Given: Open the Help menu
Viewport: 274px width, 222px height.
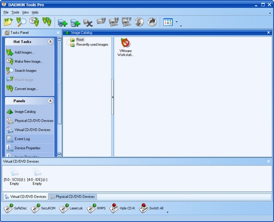Looking at the screenshot, I should (35, 13).
